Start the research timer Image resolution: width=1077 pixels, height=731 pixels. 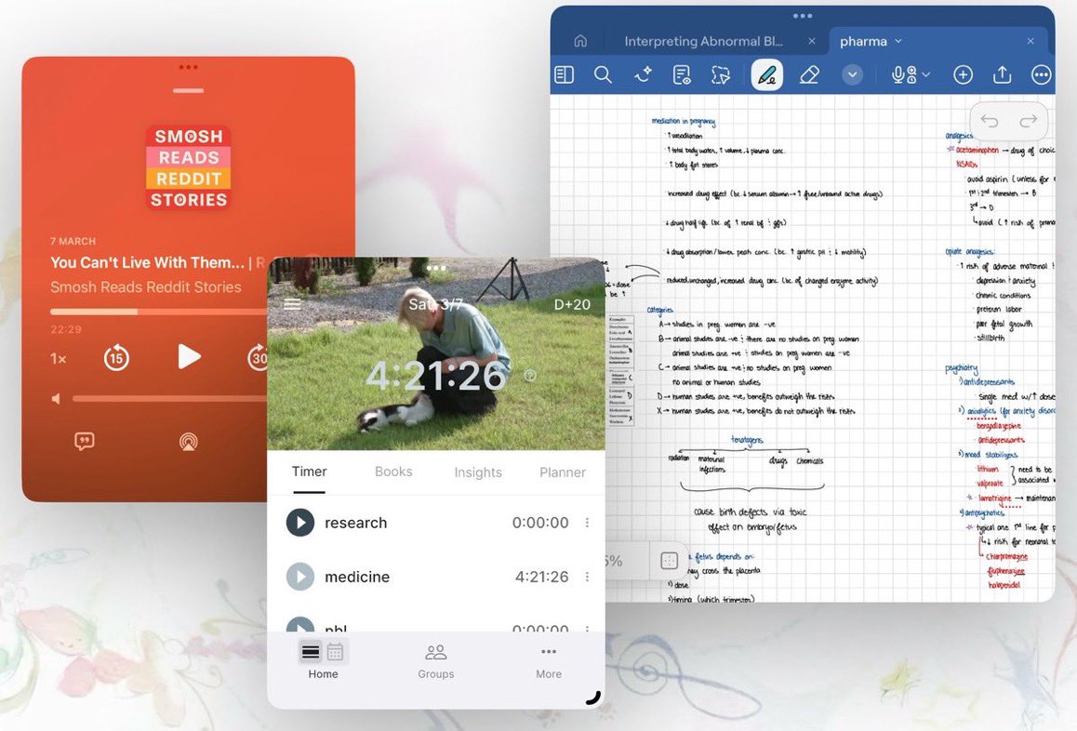[x=300, y=522]
